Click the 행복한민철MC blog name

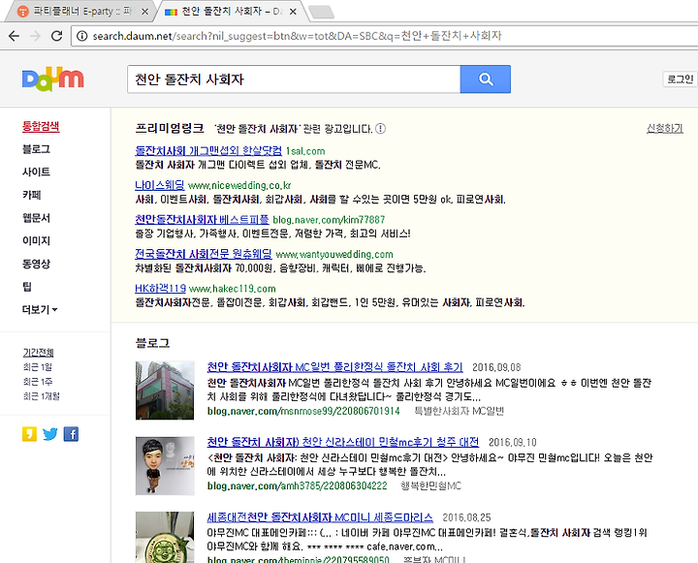(x=430, y=485)
